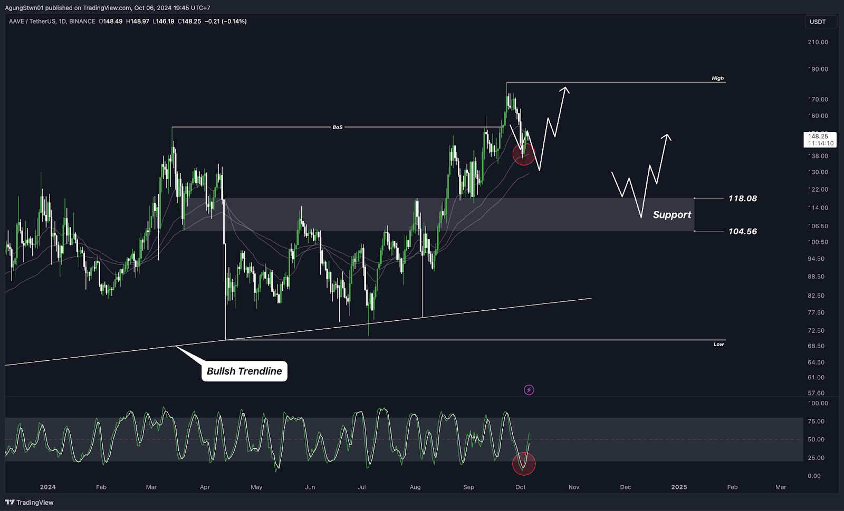Click the May label on the time axis
The height and width of the screenshot is (511, 844).
click(x=256, y=487)
